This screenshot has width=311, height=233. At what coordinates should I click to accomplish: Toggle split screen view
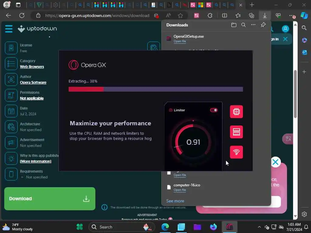click(x=224, y=15)
